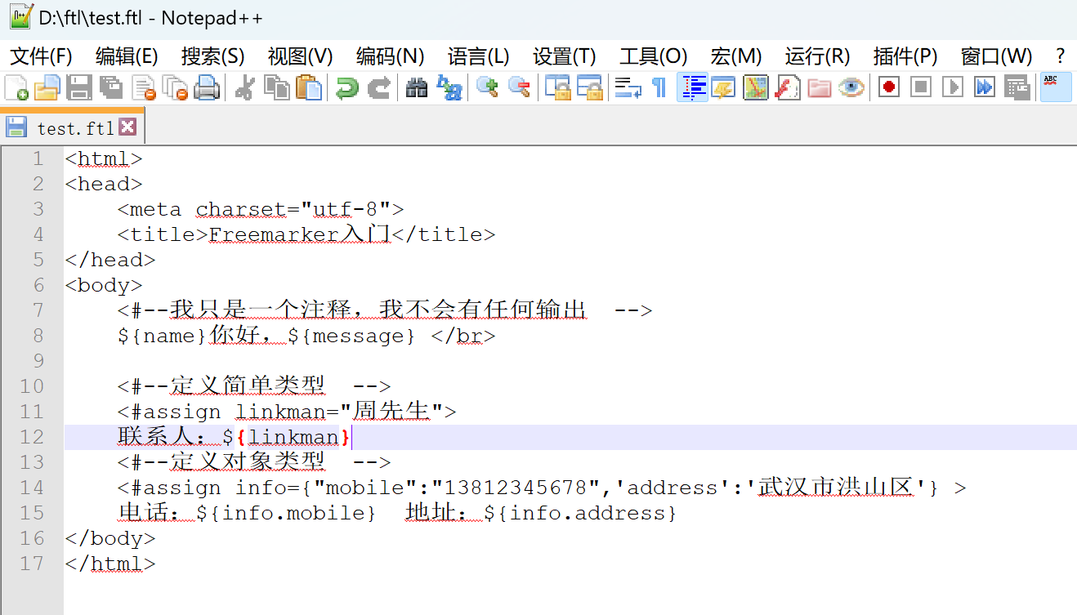
Task: Enable document monitoring with the eye icon
Action: tap(852, 87)
